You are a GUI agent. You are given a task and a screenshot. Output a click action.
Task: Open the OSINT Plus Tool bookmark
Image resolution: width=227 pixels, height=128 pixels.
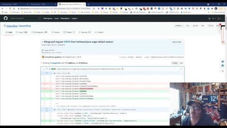(172, 12)
